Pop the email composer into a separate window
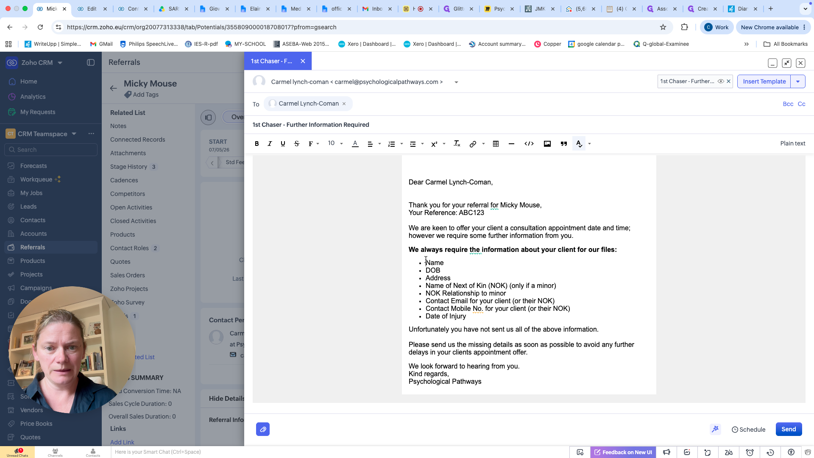 [x=786, y=63]
